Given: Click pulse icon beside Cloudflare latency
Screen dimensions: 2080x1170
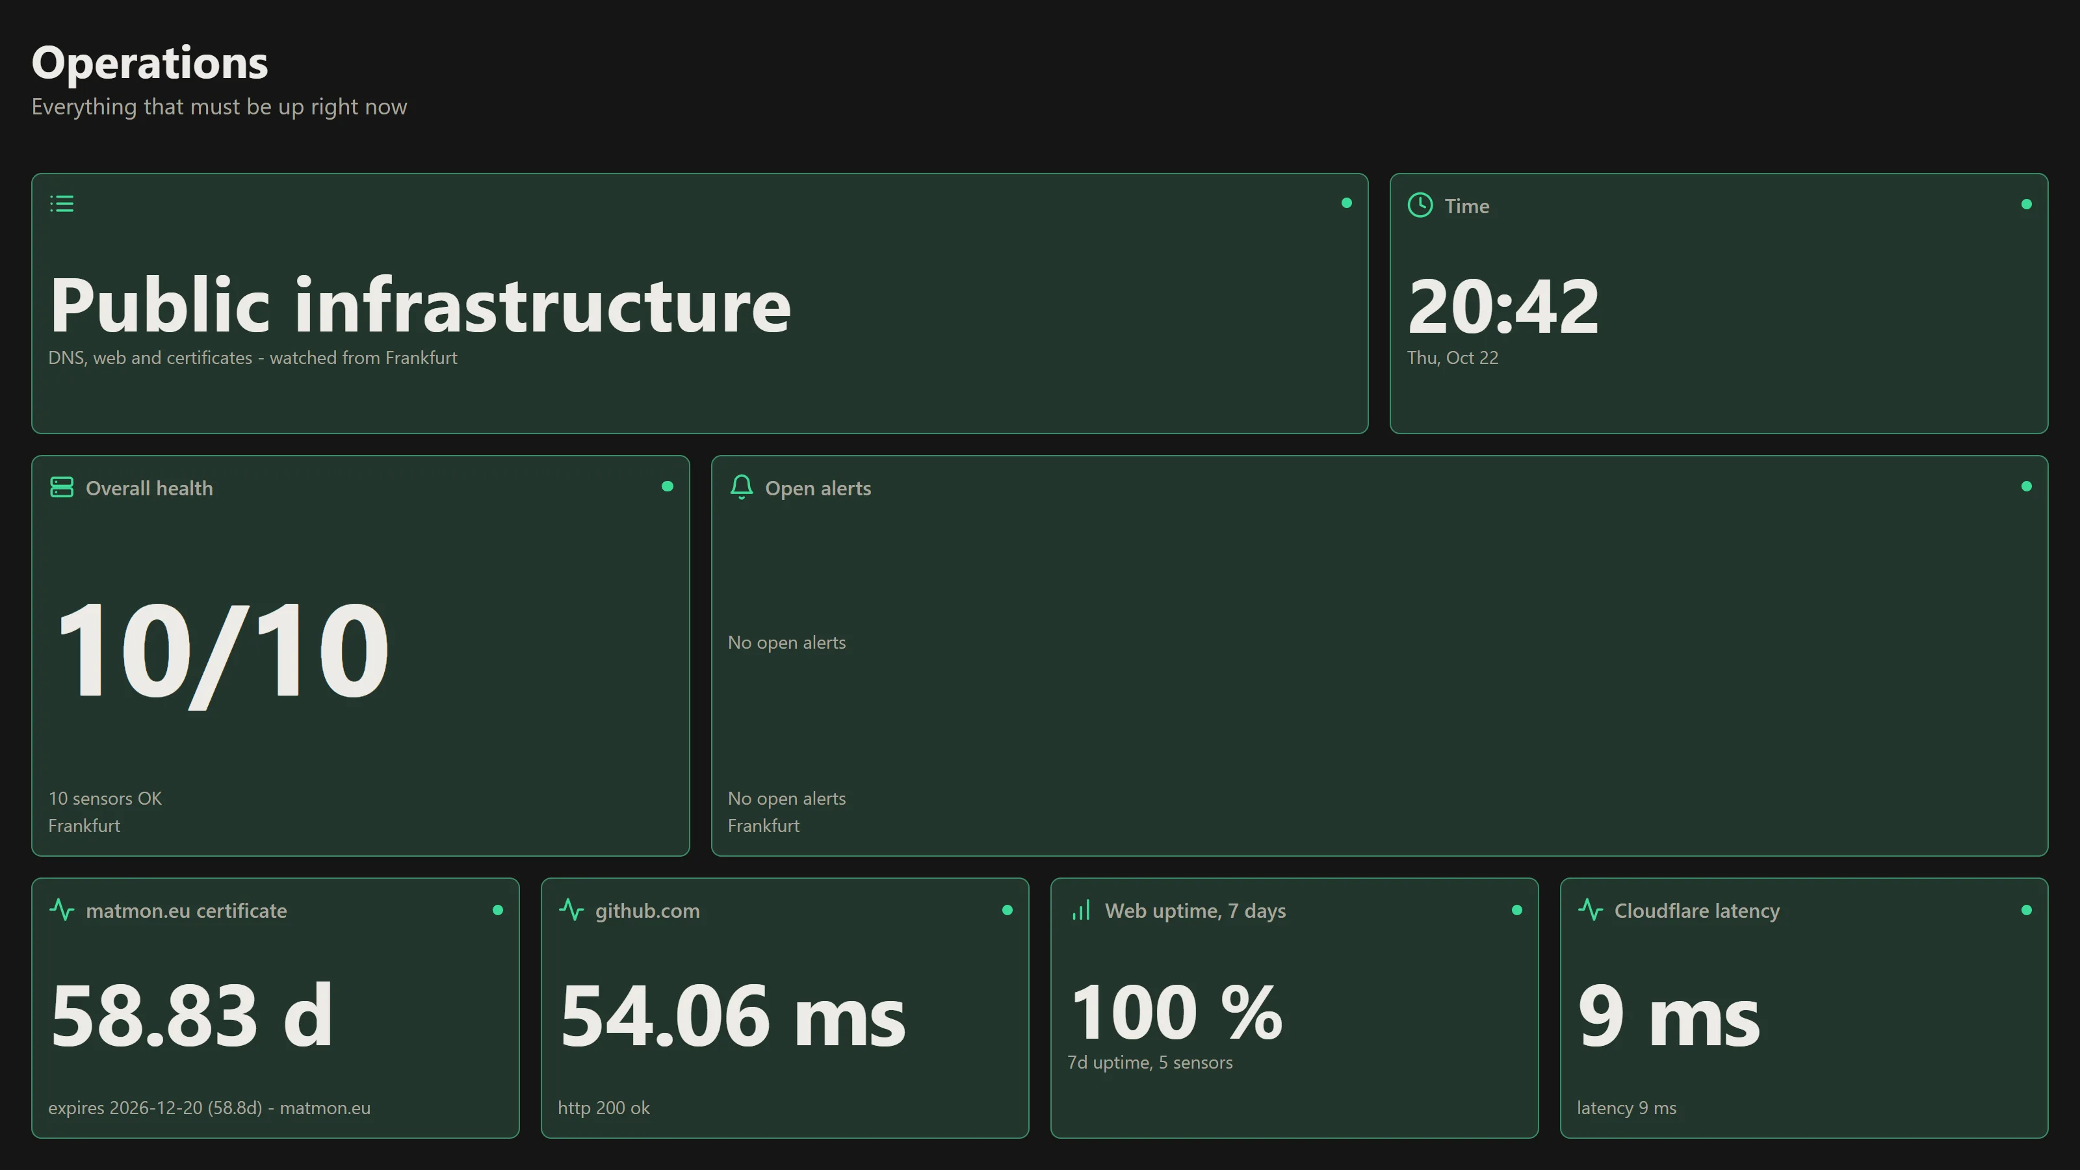Looking at the screenshot, I should pos(1591,910).
